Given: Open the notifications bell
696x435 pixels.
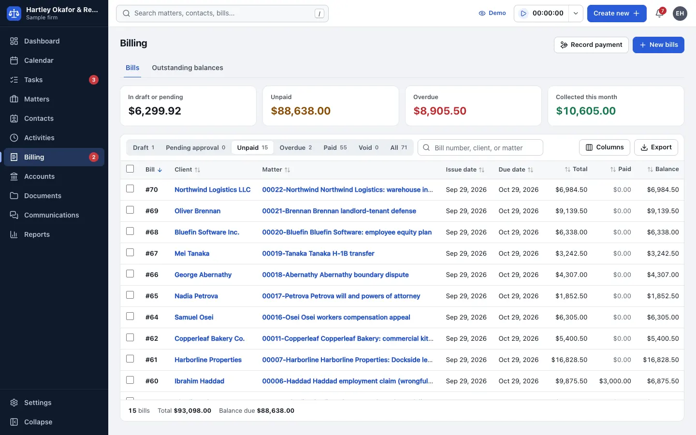Looking at the screenshot, I should (659, 14).
